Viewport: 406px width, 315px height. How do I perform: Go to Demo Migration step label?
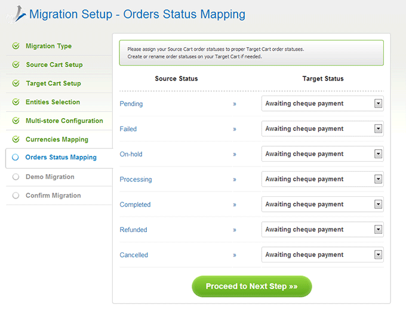coord(50,177)
